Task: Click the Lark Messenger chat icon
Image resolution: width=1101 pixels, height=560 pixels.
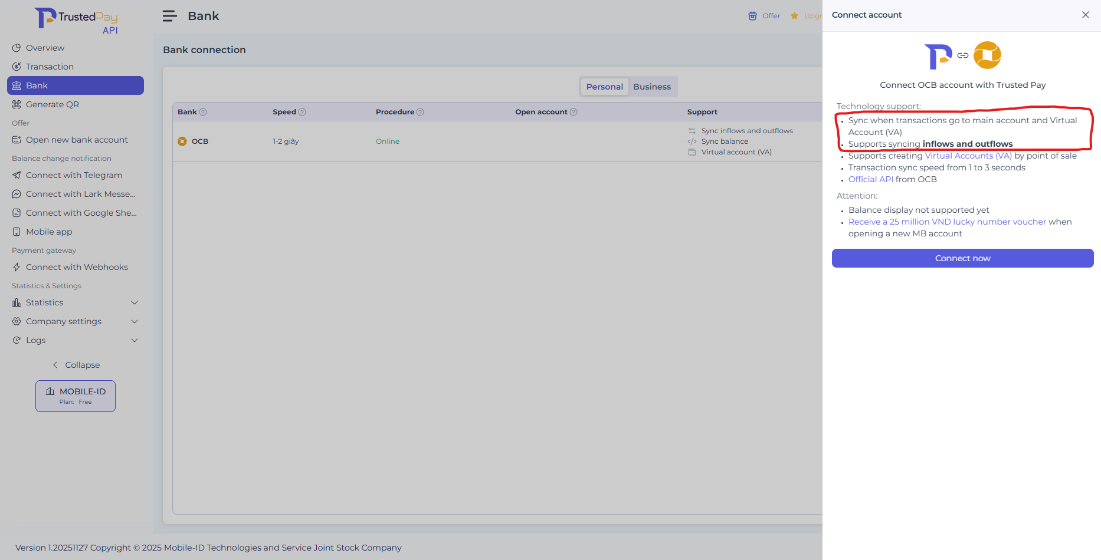Action: point(17,194)
